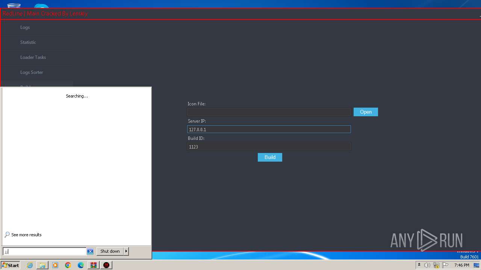The width and height of the screenshot is (481, 270).
Task: Click the See more results magnifier icon
Action: (x=7, y=235)
